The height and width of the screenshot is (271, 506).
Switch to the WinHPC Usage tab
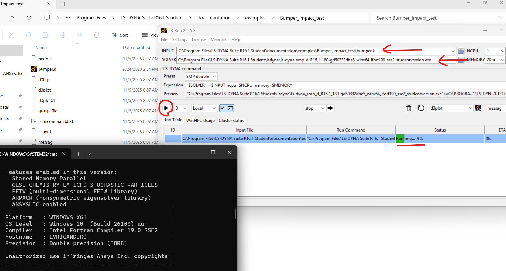(200, 121)
